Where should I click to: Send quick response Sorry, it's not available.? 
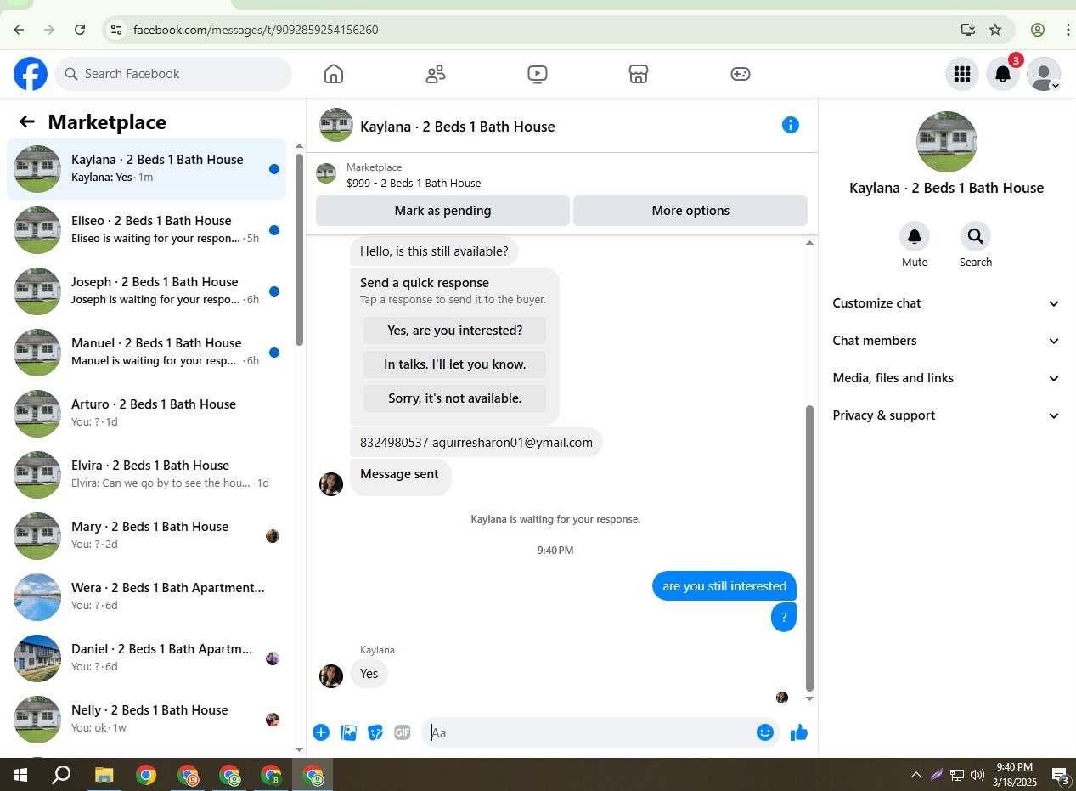coord(454,398)
